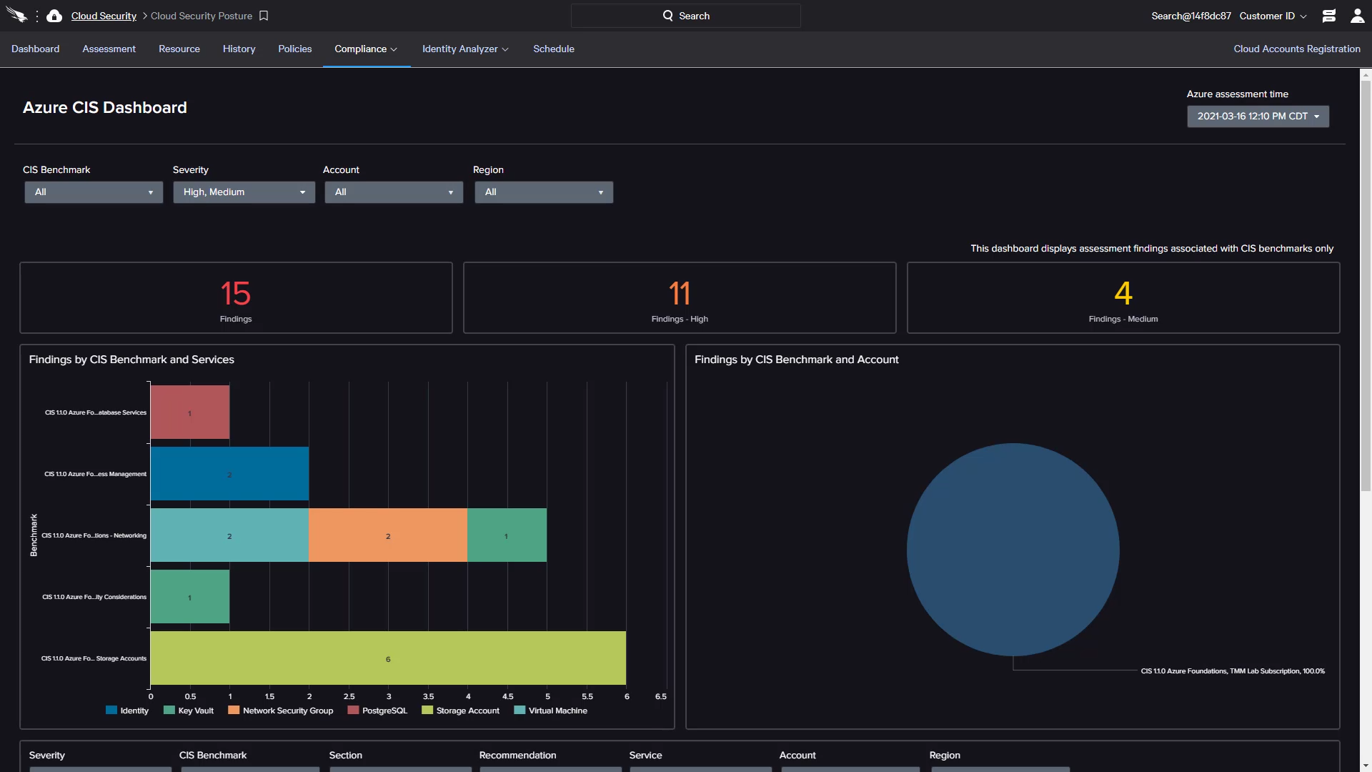Click the Network Security Group segment in Networking
The image size is (1372, 772).
click(388, 535)
